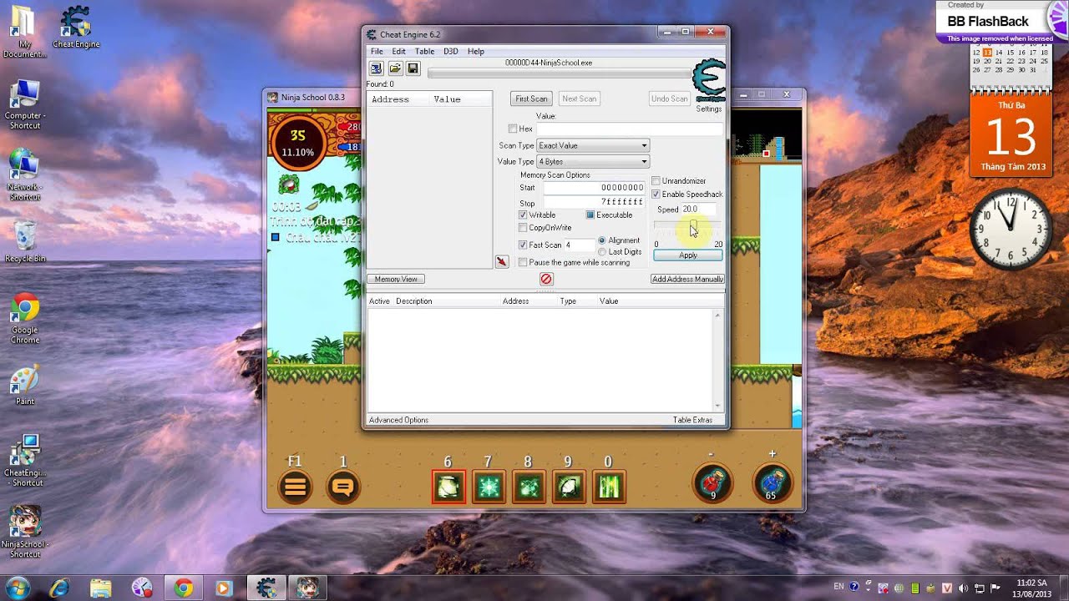Click the floppy disk save icon in Cheat Engine

(413, 68)
